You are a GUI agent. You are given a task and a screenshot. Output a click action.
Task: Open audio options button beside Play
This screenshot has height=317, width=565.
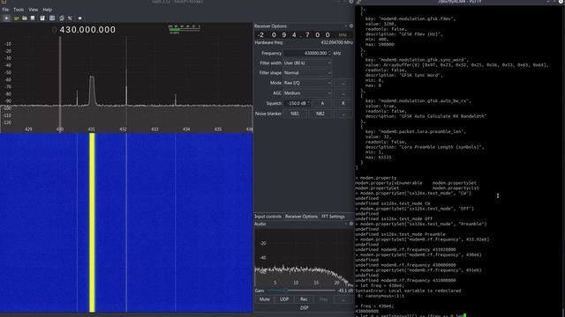coord(343,299)
